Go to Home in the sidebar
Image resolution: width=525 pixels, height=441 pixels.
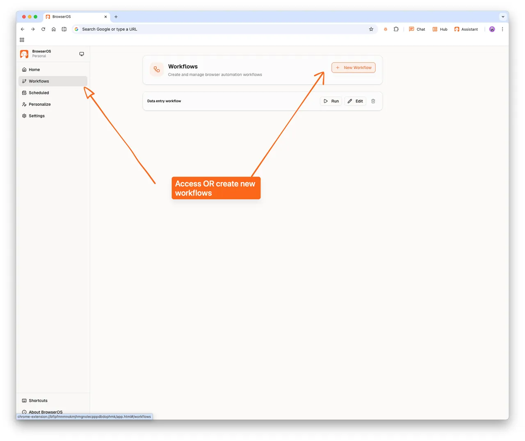[x=53, y=70]
